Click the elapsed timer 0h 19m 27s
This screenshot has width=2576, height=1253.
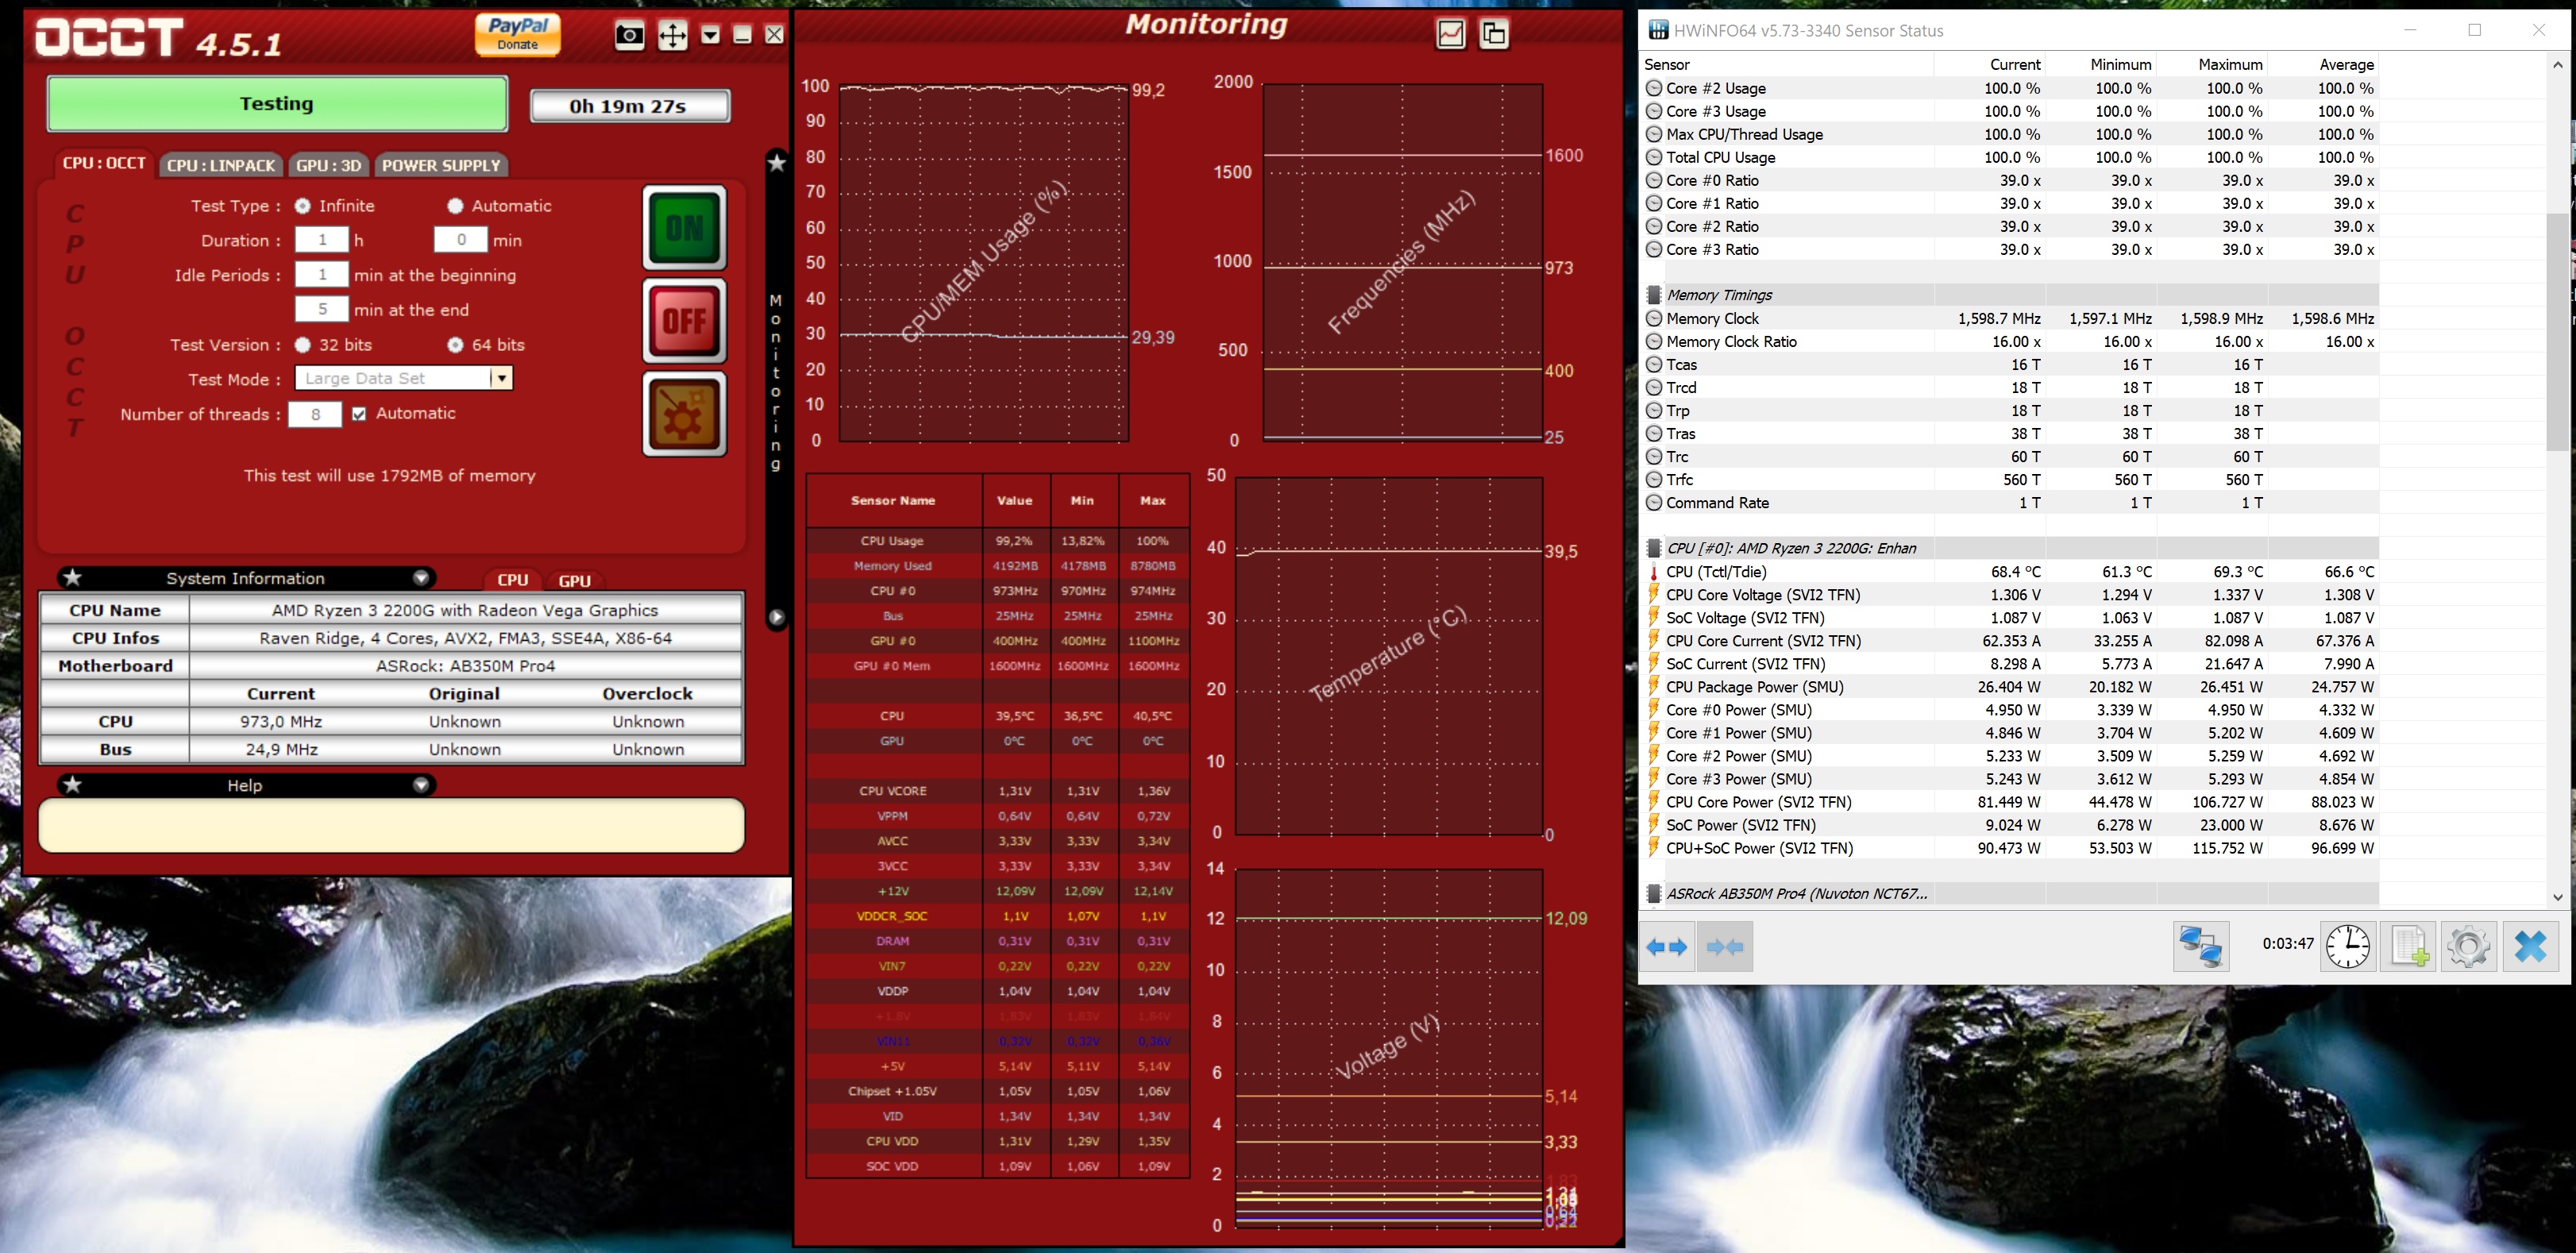[629, 106]
